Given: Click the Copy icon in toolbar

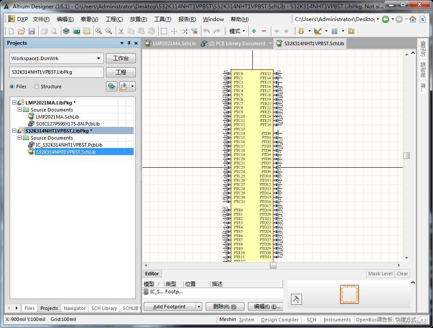Looking at the screenshot, I should tap(131, 31).
